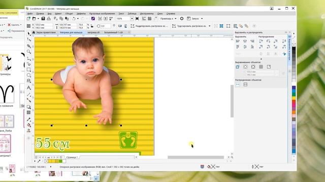Toggle Distribute to extent of selection

click(x=238, y=84)
